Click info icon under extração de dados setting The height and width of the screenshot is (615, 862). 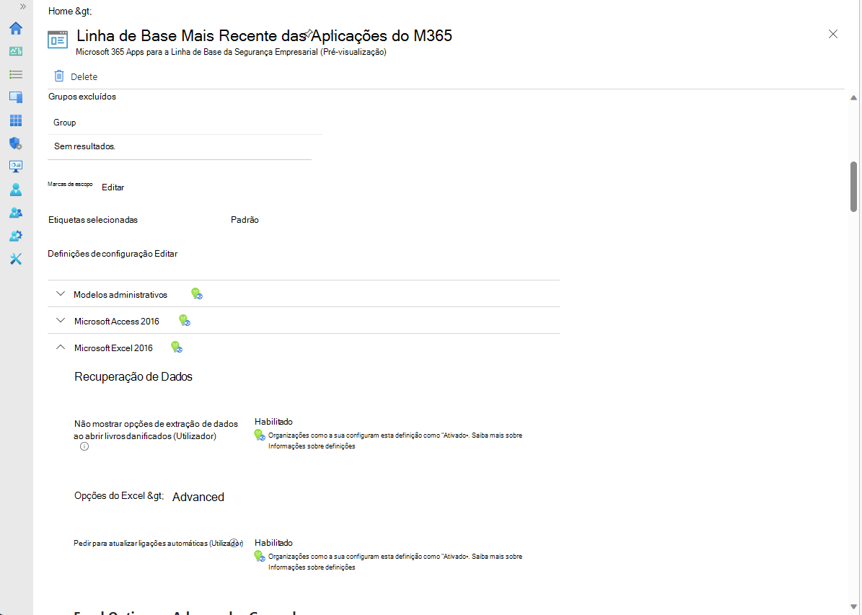point(84,446)
